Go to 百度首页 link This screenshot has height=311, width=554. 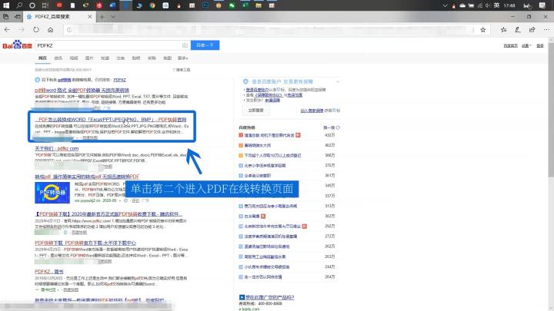click(x=510, y=46)
